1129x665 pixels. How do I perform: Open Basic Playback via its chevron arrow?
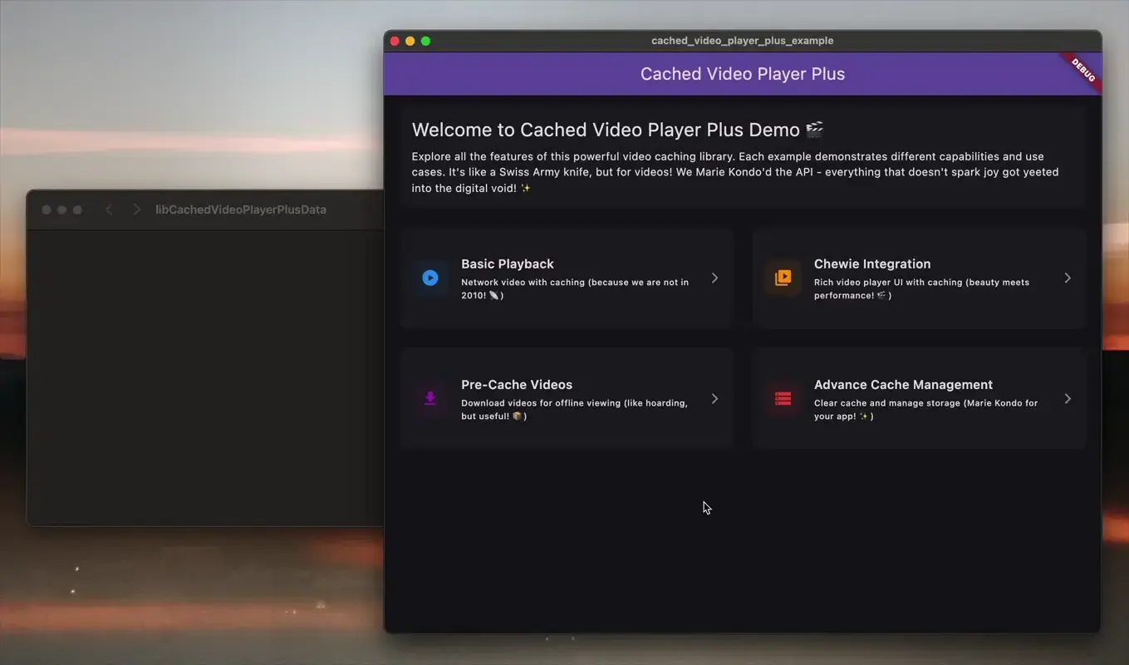pyautogui.click(x=714, y=278)
